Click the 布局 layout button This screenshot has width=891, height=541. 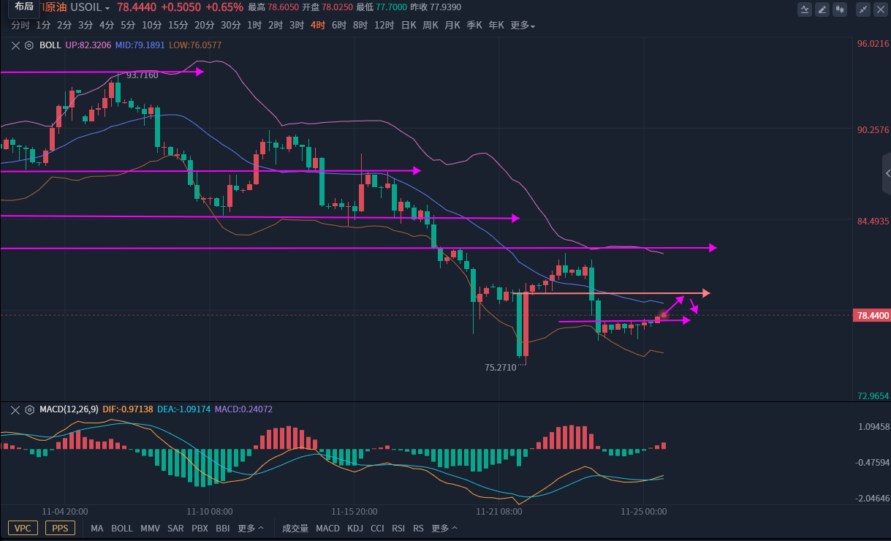click(x=24, y=7)
